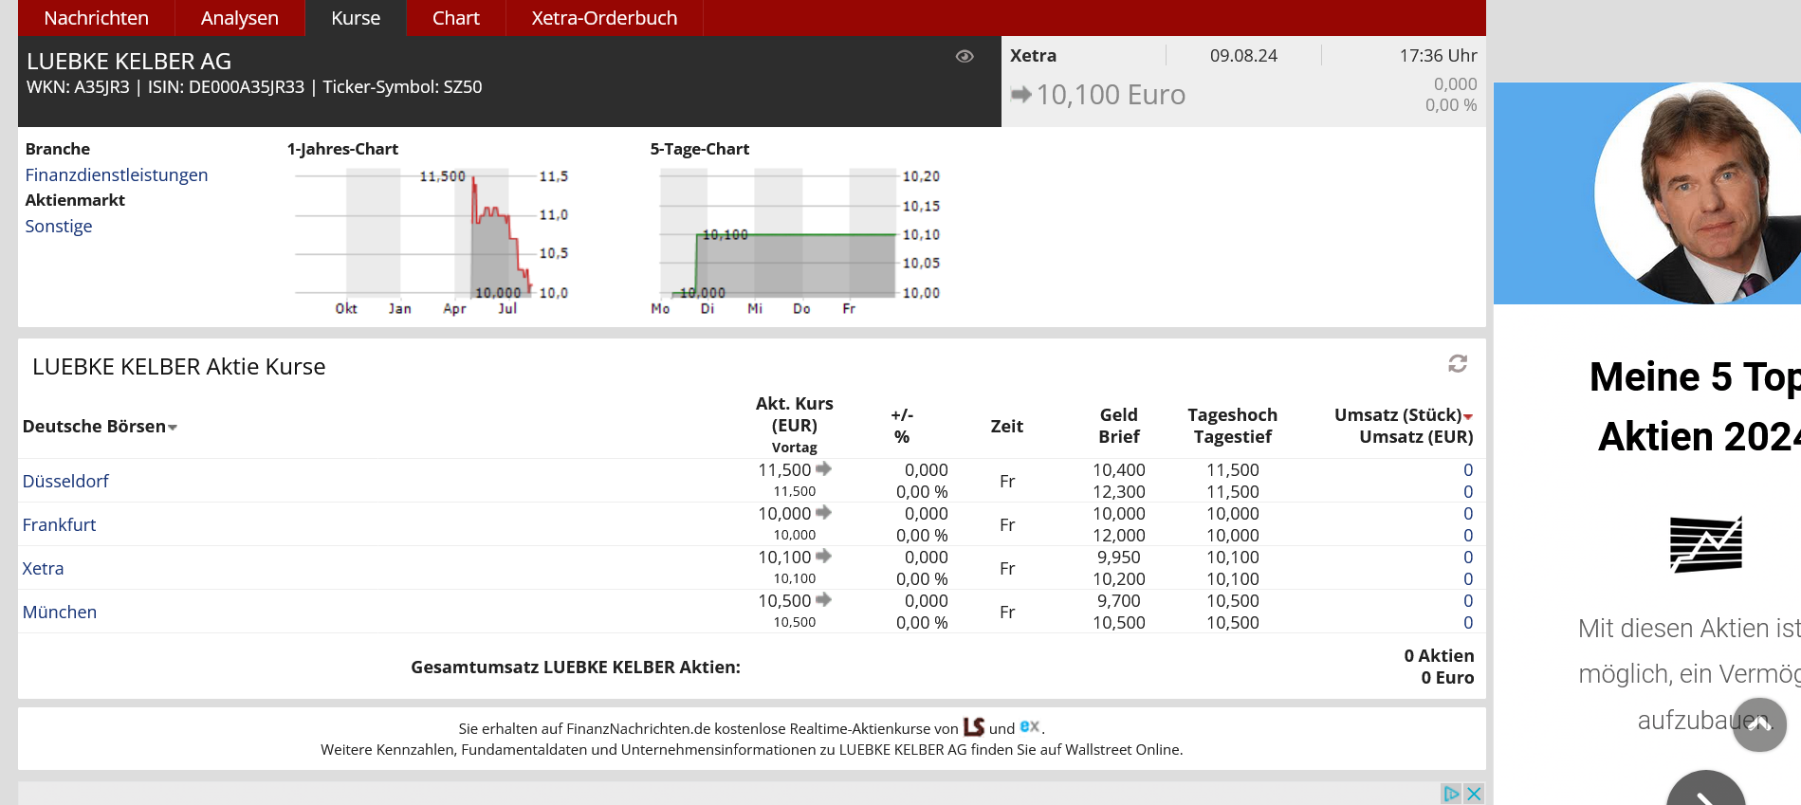Open the Xetra-Orderbuch tab
Image resolution: width=1801 pixels, height=805 pixels.
tap(604, 18)
